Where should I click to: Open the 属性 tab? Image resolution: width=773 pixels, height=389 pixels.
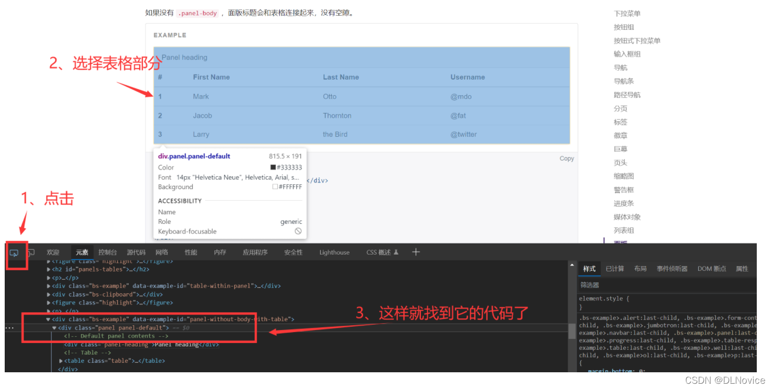click(x=742, y=269)
